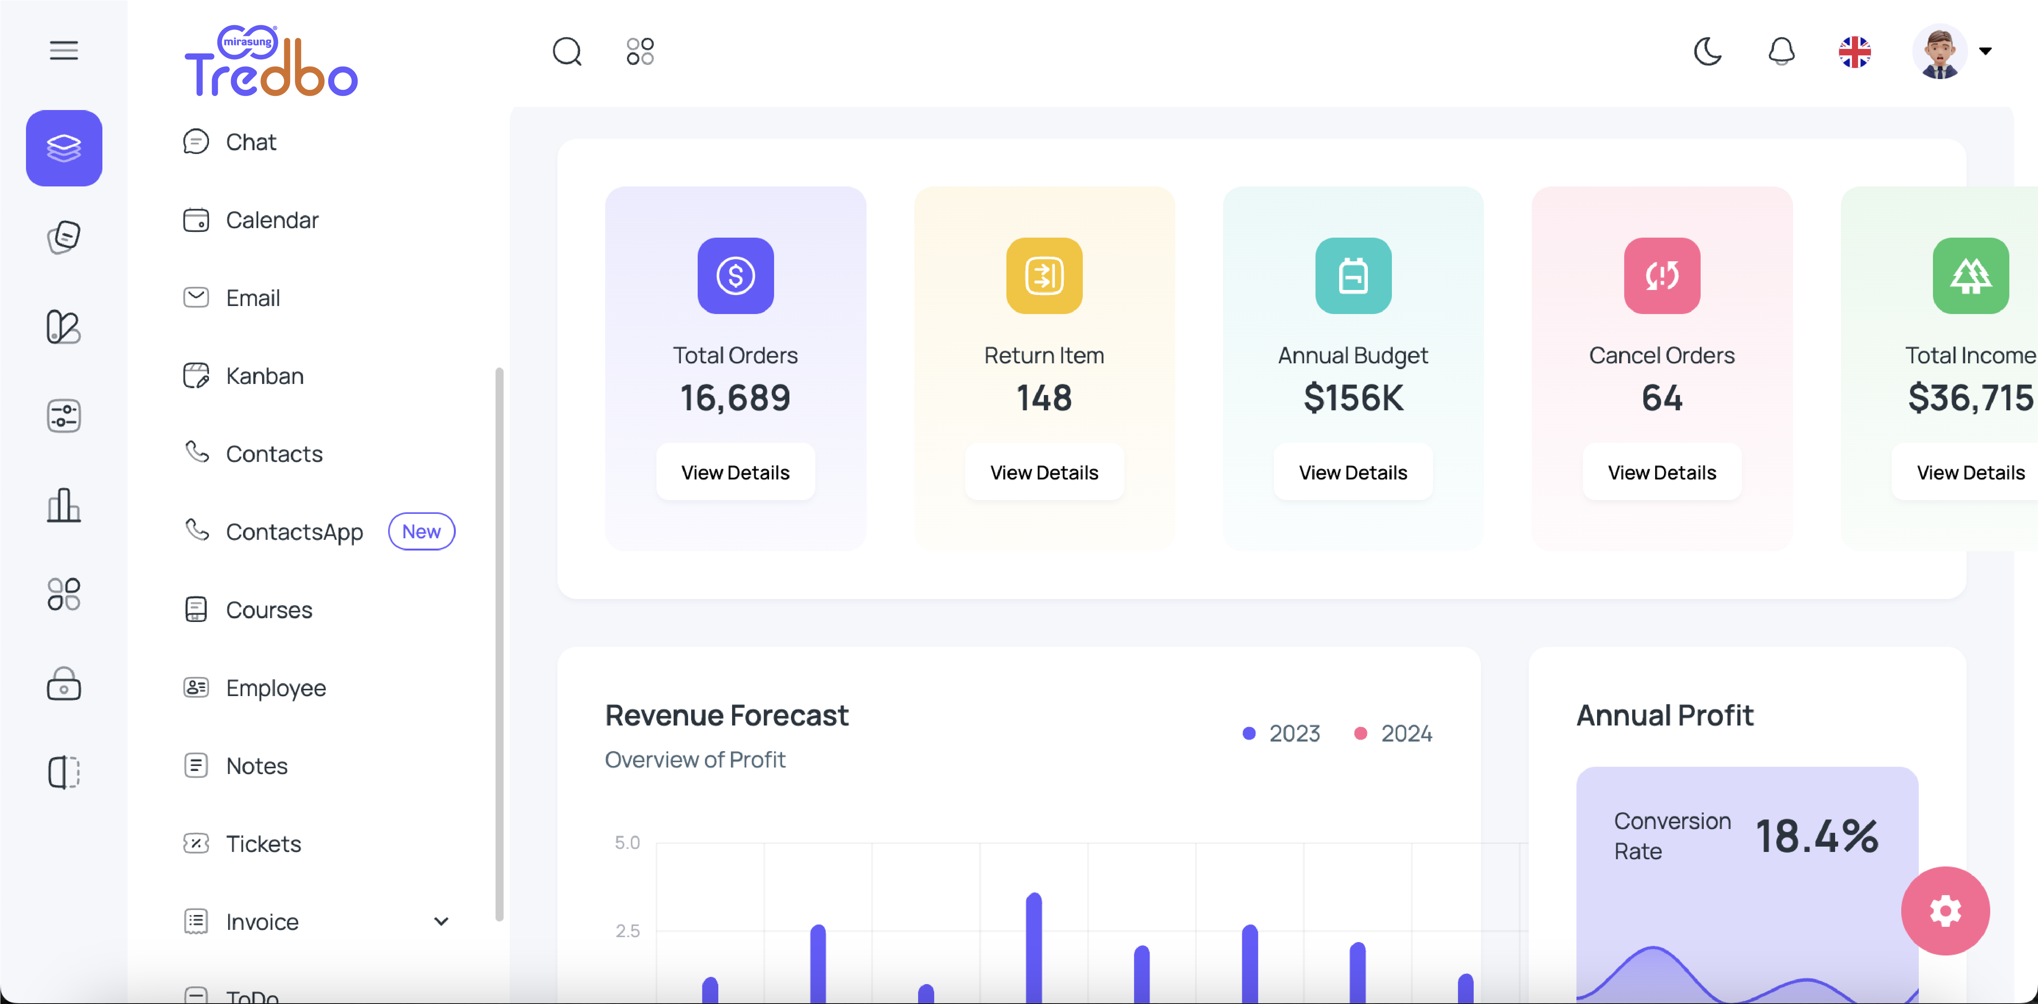Screen dimensions: 2038x1004
Task: Toggle the 2024 legend series
Action: click(1393, 734)
